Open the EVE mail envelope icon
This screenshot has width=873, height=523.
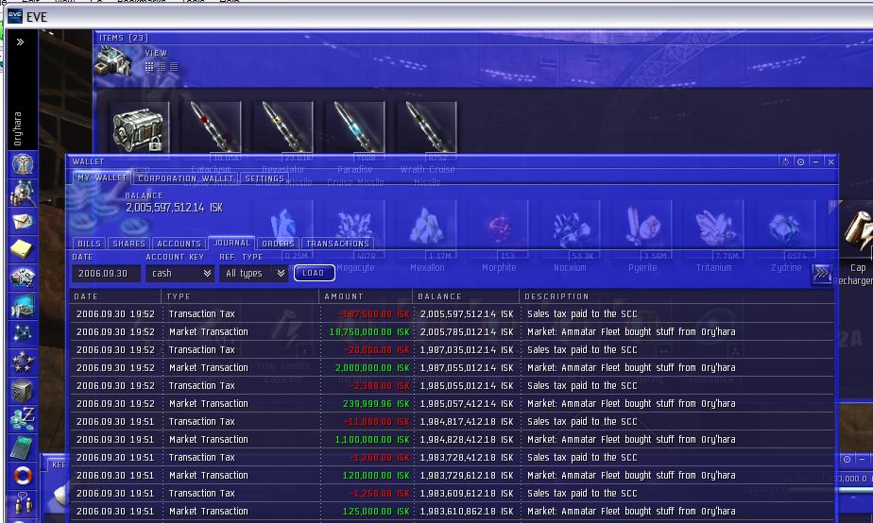pos(23,221)
